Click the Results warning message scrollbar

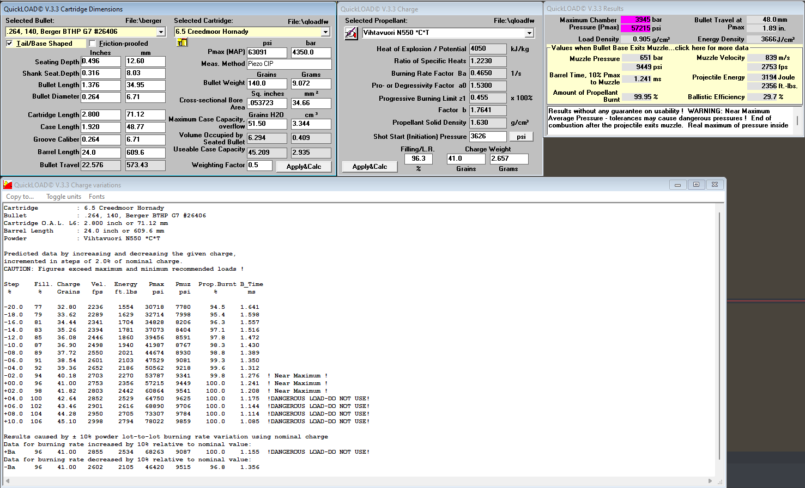pos(797,120)
